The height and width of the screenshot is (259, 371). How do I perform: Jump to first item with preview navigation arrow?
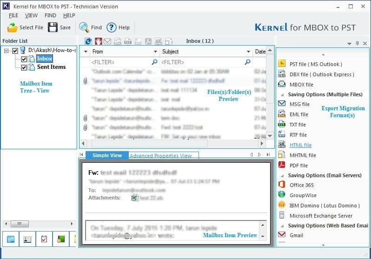point(81,154)
